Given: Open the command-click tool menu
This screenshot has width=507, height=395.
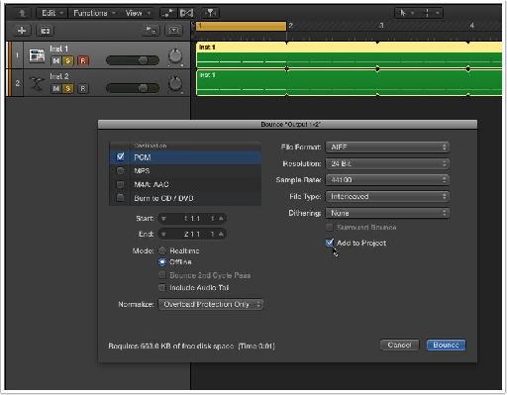Looking at the screenshot, I should pos(431,13).
